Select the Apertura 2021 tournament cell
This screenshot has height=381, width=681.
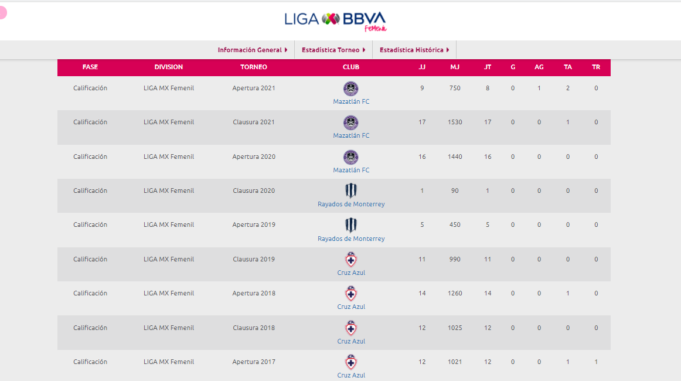tap(254, 88)
